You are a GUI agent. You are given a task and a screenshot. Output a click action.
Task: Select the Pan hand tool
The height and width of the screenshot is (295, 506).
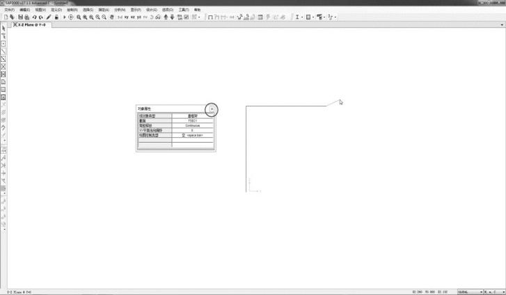[x=111, y=17]
